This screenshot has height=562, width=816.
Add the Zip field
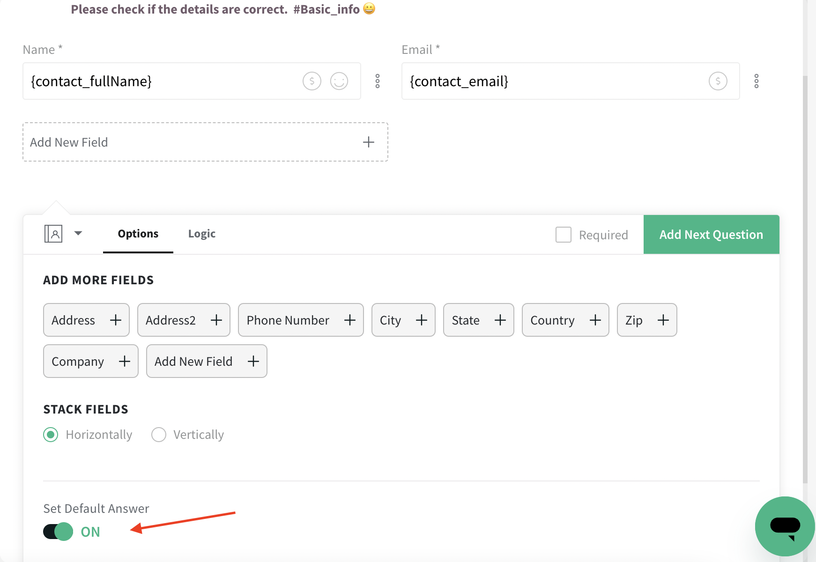[x=647, y=320]
